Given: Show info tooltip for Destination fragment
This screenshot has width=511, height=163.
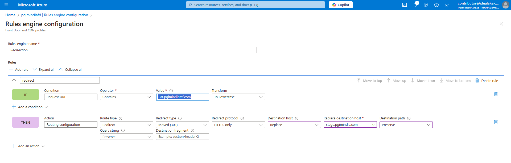Looking at the screenshot, I should coord(192,130).
